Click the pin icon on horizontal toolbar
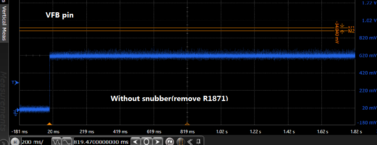Image resolution: width=377 pixels, height=145 pixels. click(198, 142)
